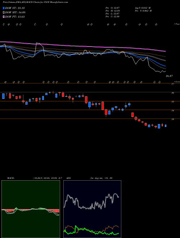Click the 17 price axis label
This screenshot has width=180, height=238.
(x=173, y=84)
